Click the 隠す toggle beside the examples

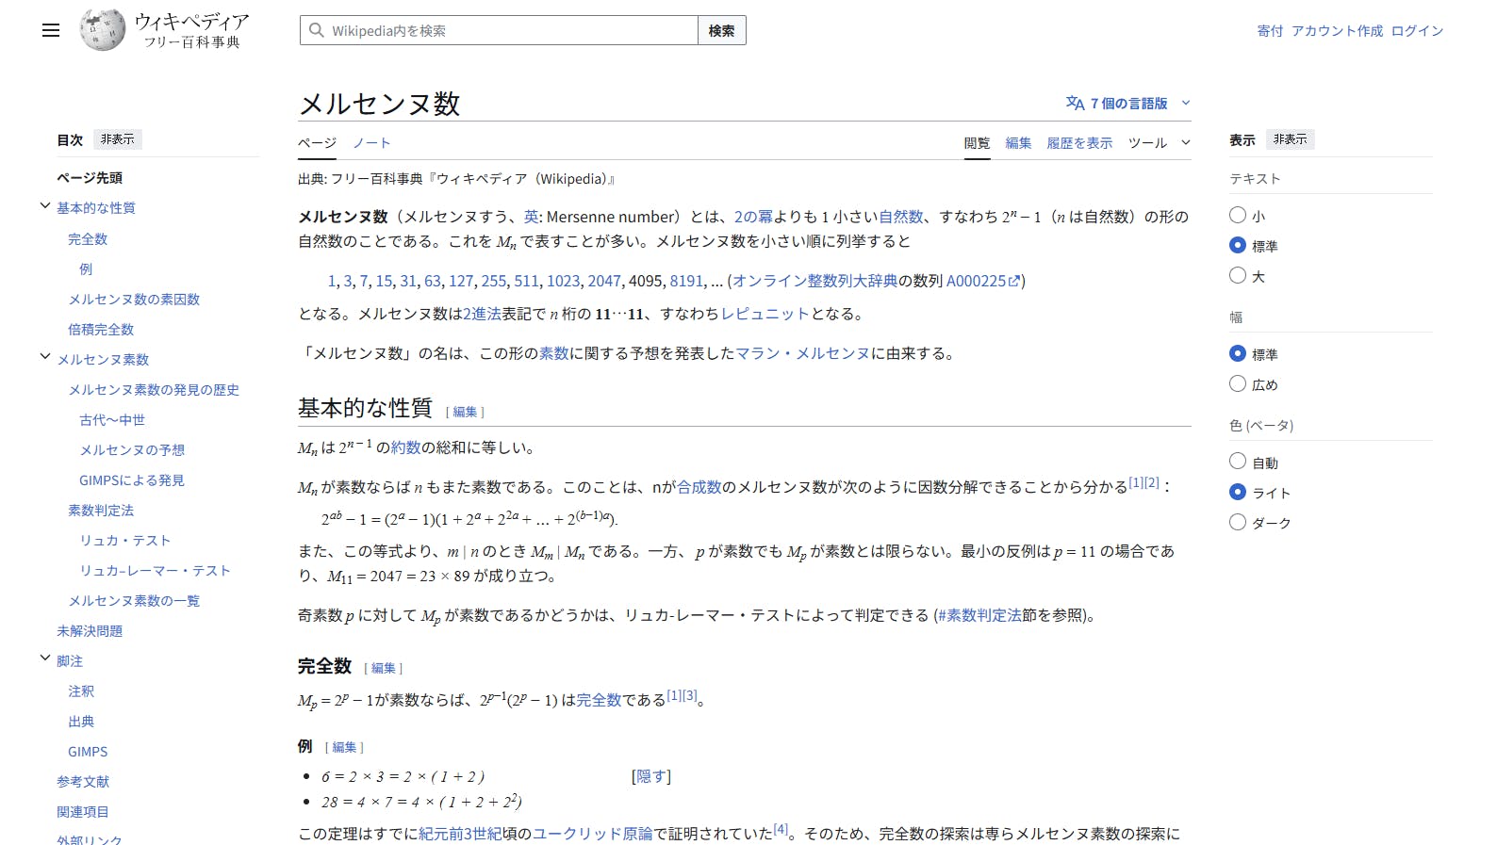coord(651,776)
